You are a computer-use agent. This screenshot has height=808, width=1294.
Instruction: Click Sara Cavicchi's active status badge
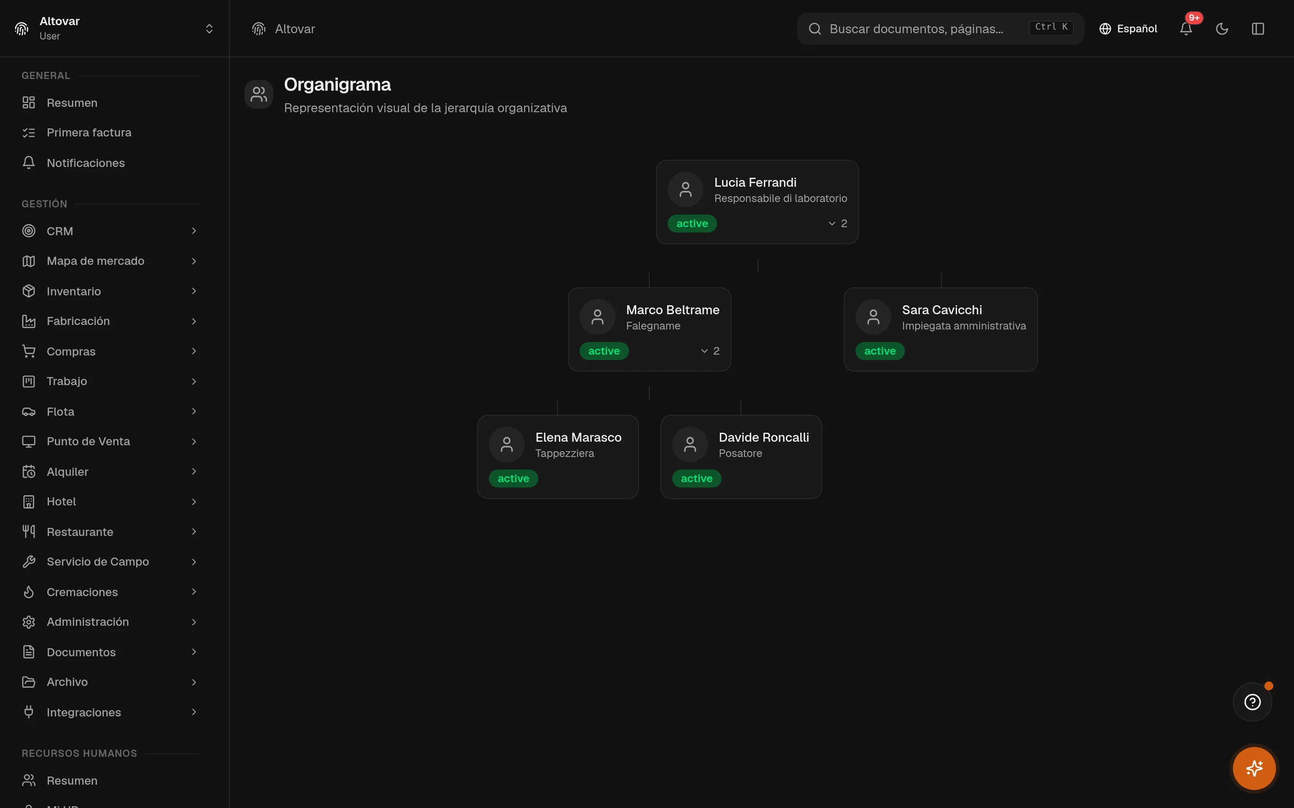point(880,351)
